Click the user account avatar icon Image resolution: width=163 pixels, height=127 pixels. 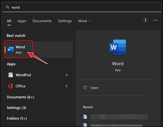click(145, 20)
